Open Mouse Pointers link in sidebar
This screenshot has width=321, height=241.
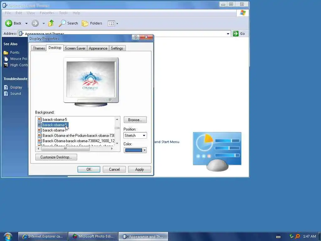[x=18, y=59]
